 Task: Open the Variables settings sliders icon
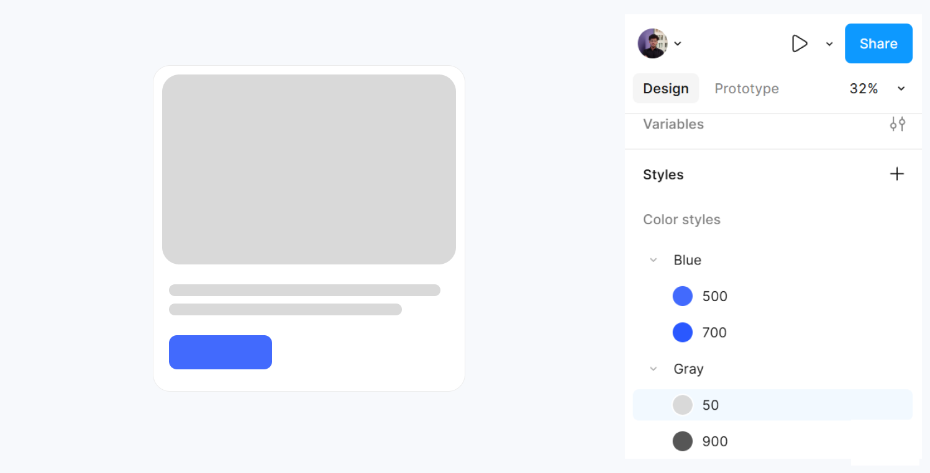pyautogui.click(x=897, y=124)
